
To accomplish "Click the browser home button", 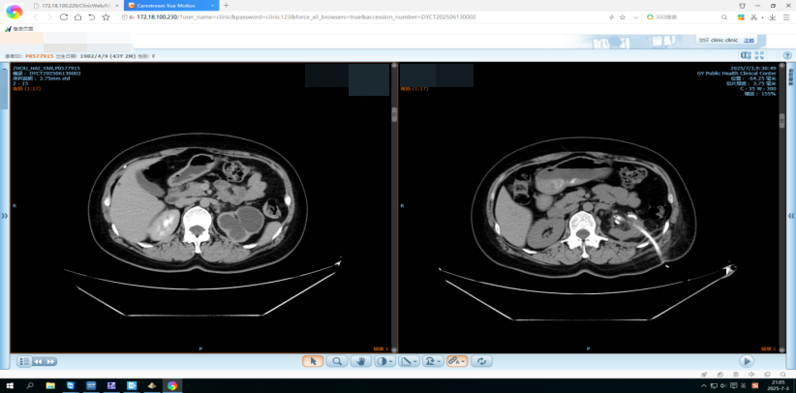I will click(x=77, y=17).
